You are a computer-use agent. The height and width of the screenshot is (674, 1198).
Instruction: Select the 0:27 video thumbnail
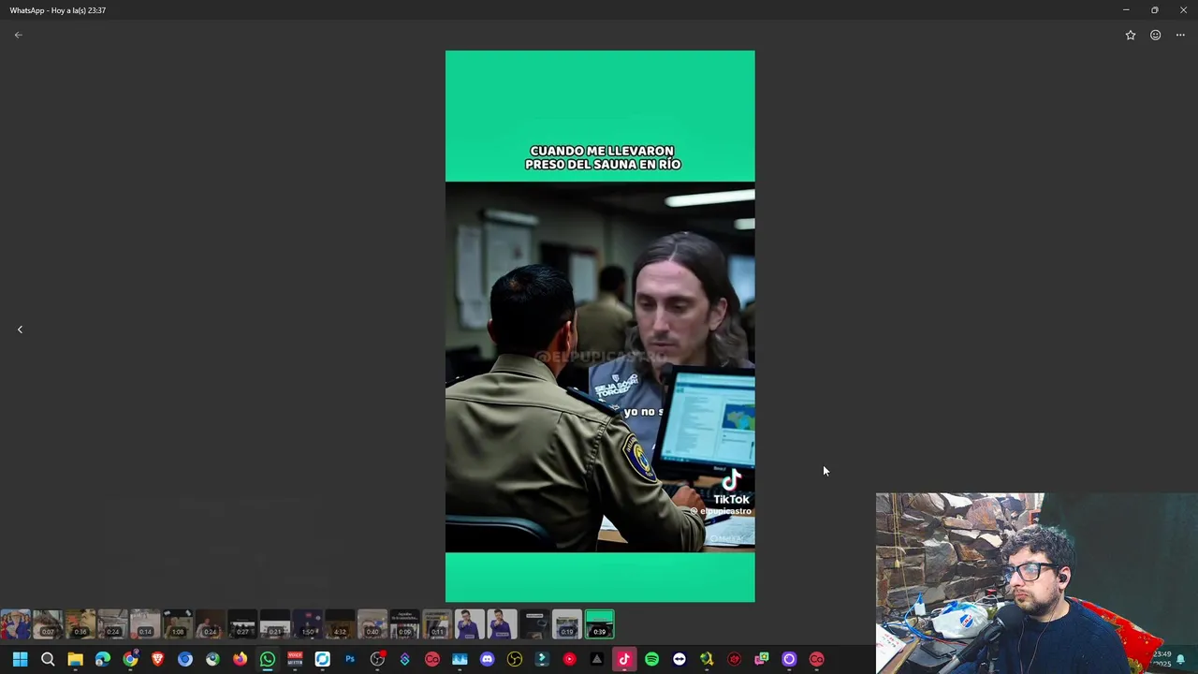(242, 624)
